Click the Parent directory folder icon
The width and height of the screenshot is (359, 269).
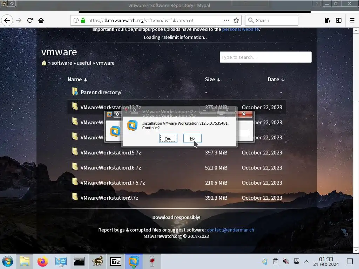[75, 91]
